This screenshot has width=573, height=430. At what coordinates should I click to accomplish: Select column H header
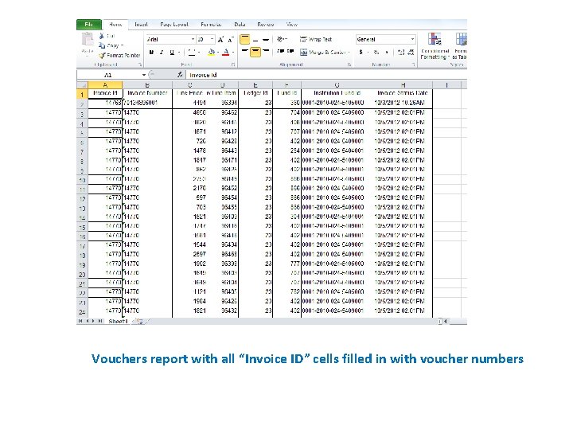403,85
